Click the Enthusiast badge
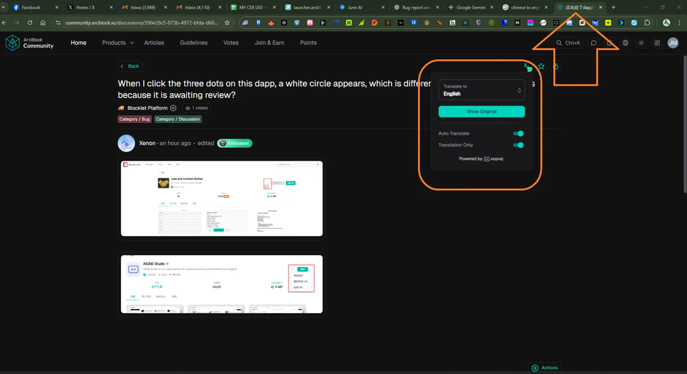The width and height of the screenshot is (687, 374). pyautogui.click(x=235, y=143)
